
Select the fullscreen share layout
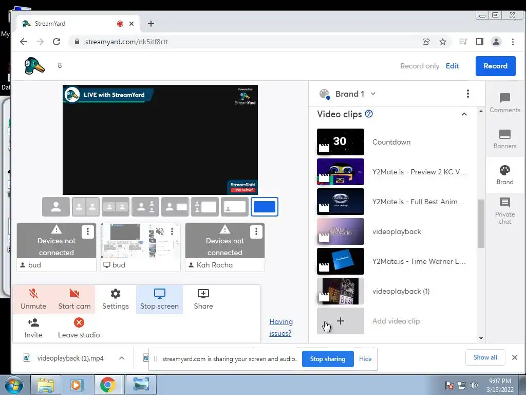click(x=265, y=207)
